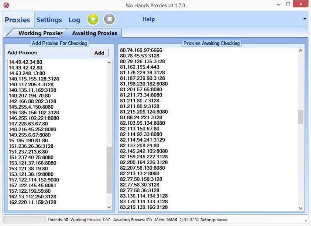This screenshot has height=226, width=311.
Task: Select awaiting proxy 81.88.24.221:3128
Action: (141, 117)
